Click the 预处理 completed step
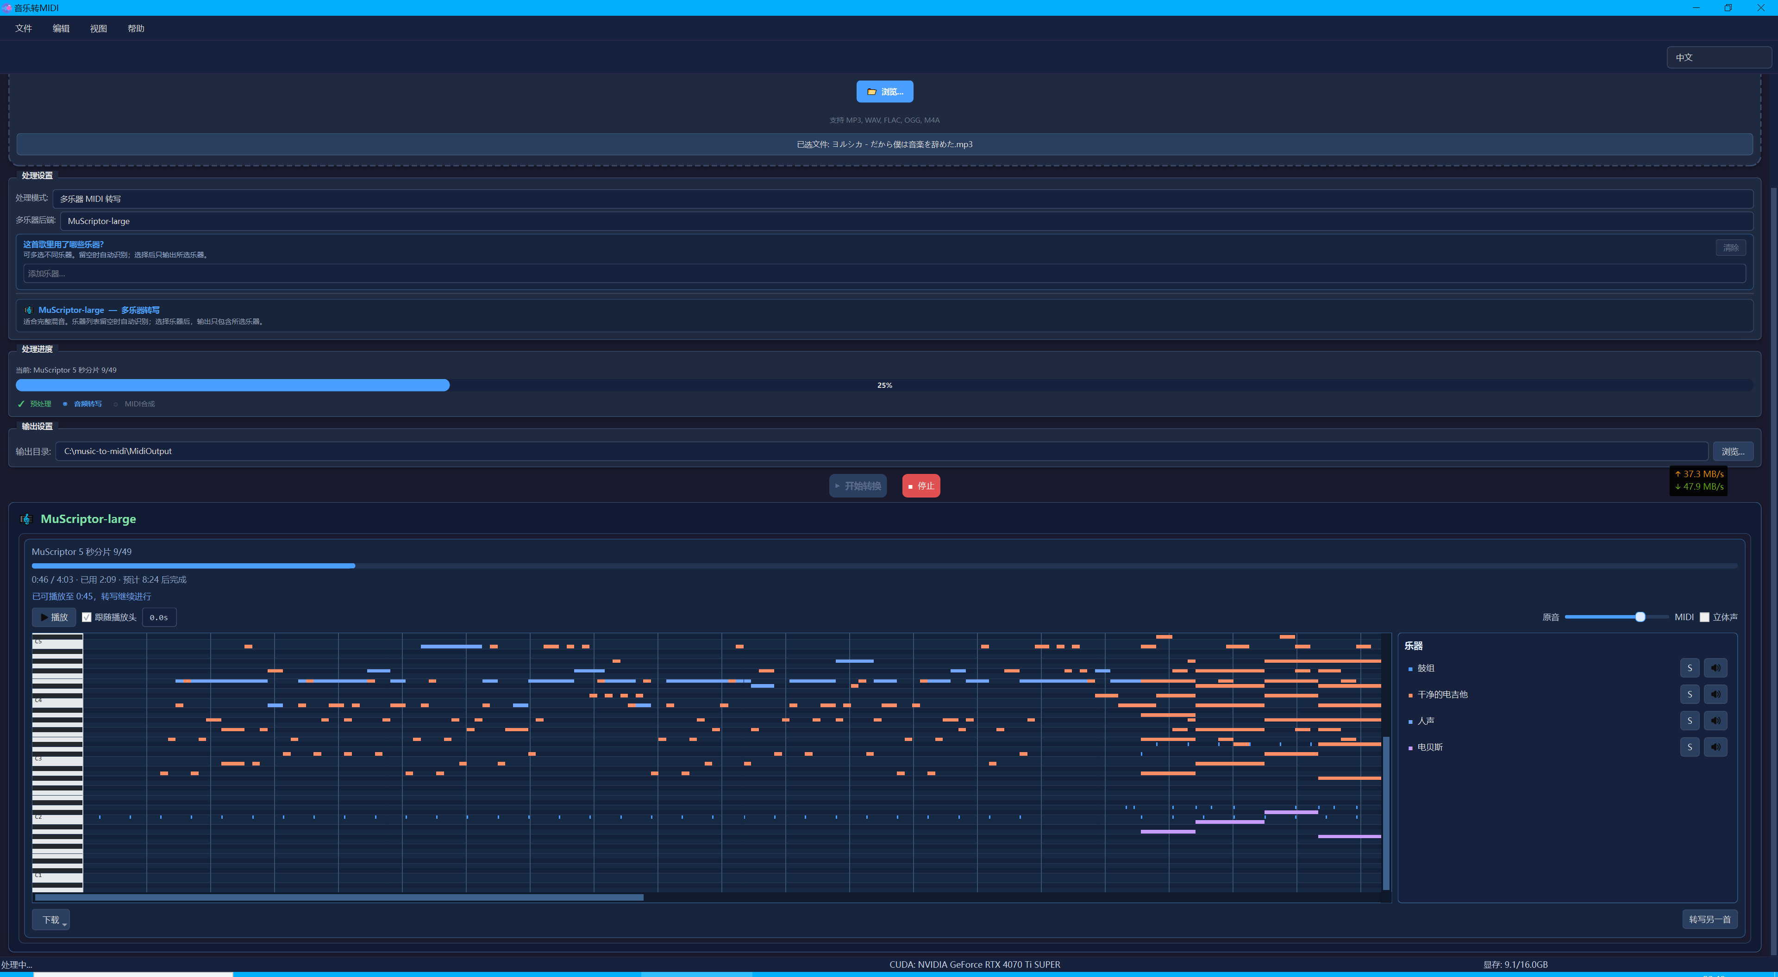 40,404
